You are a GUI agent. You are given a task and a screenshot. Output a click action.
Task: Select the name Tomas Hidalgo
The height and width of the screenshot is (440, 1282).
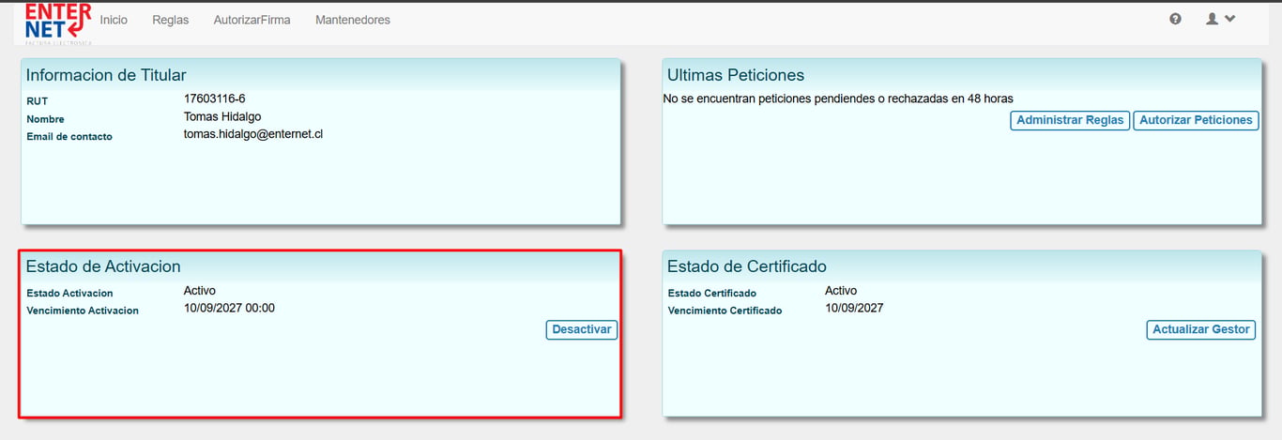pos(222,116)
